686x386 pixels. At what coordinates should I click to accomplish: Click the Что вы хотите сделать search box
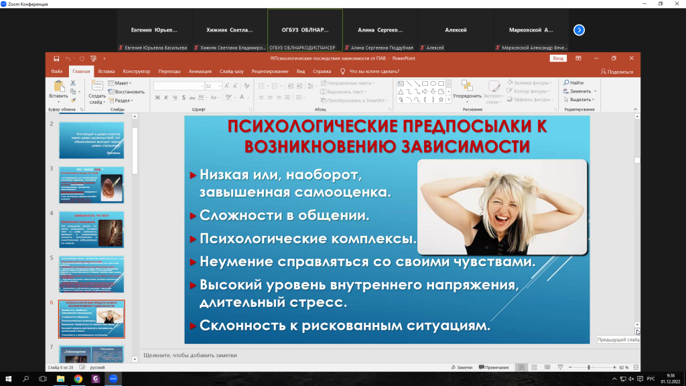pos(374,71)
